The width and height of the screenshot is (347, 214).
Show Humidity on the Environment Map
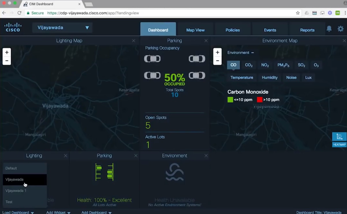[270, 77]
